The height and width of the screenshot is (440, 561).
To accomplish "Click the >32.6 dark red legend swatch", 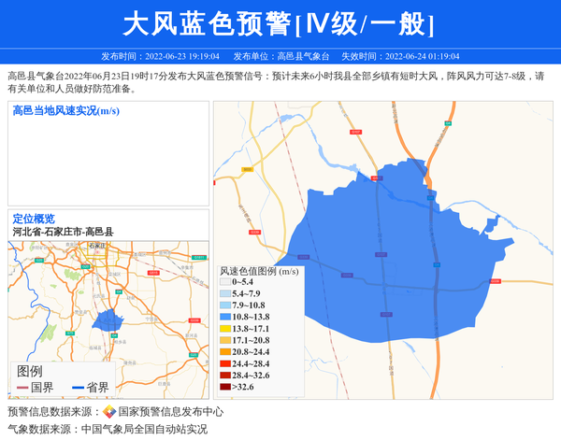I will tap(224, 387).
